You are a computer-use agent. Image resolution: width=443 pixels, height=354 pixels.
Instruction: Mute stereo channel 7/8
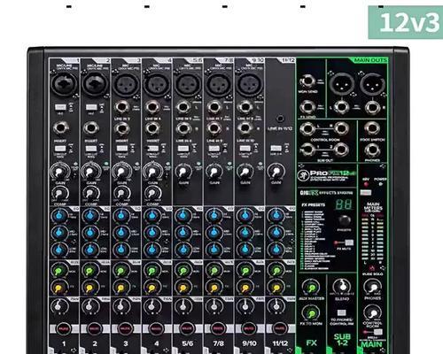(x=217, y=328)
